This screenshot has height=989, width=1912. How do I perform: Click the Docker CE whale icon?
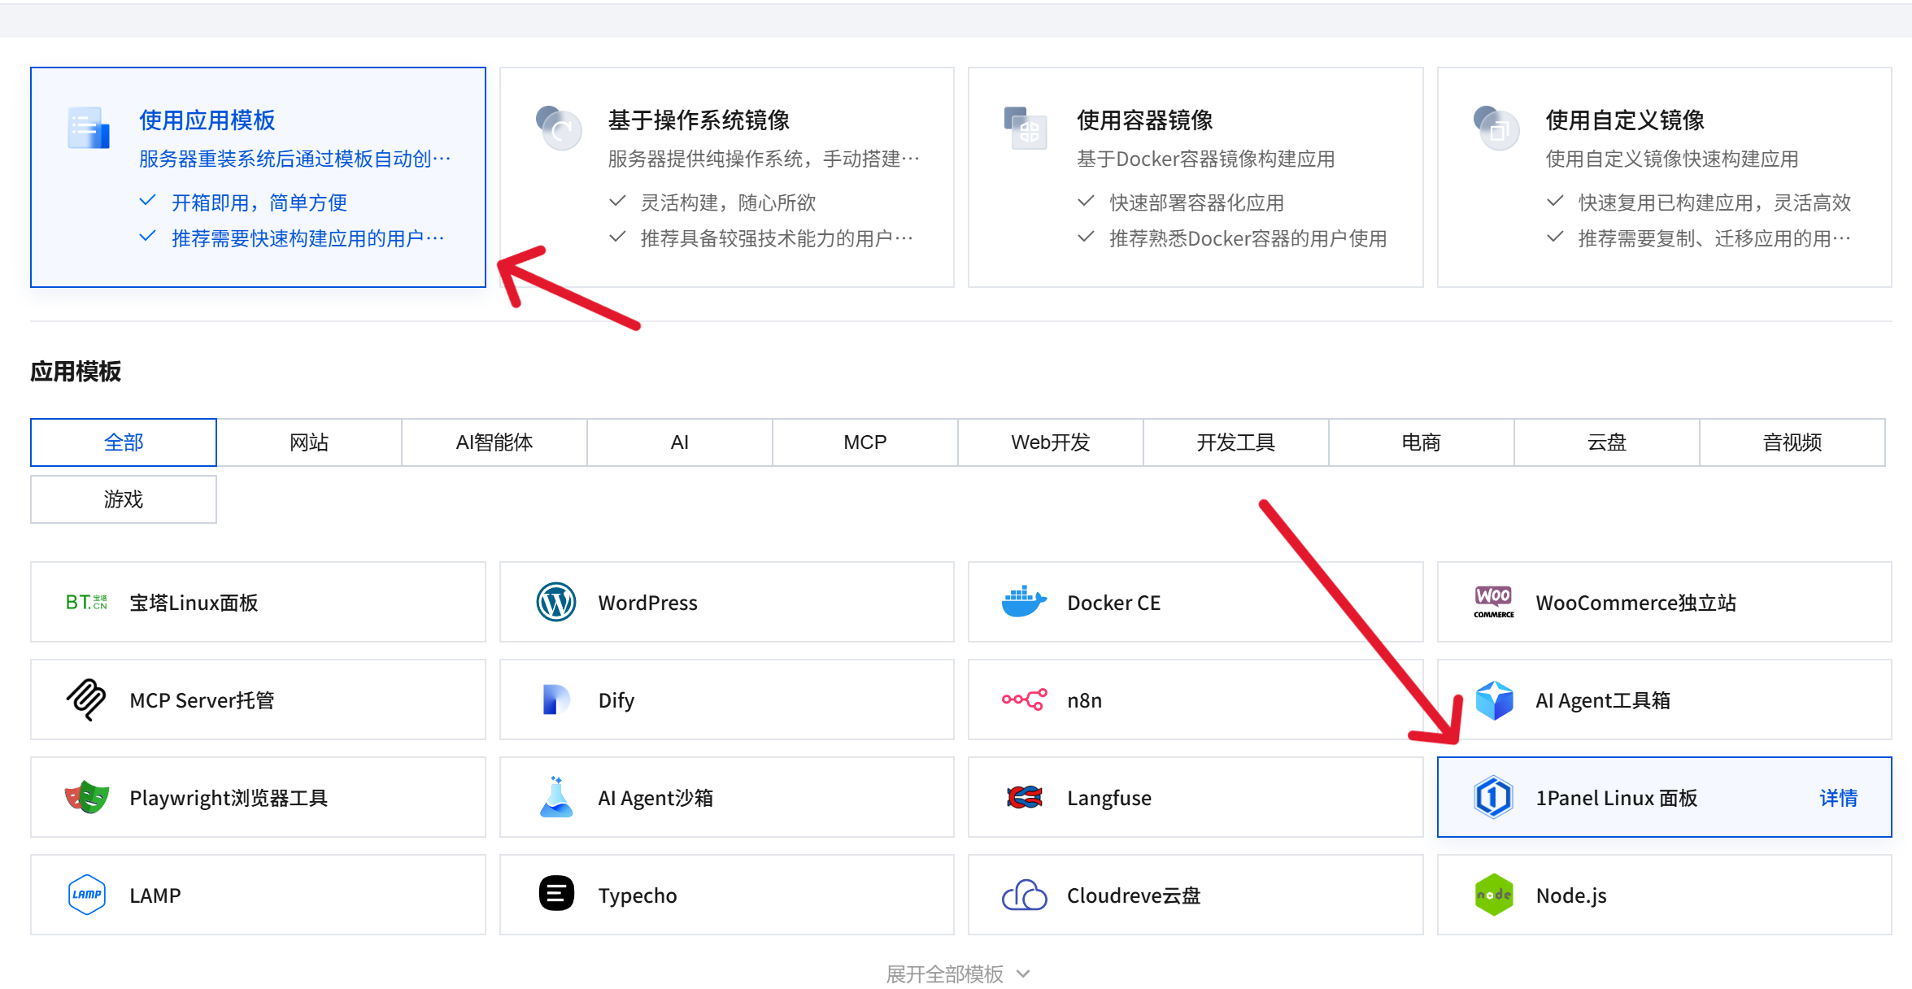pyautogui.click(x=1024, y=602)
